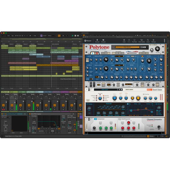Open Oscillator 2 wave selector on Polytone
Image resolution: width=170 pixels, height=170 pixels.
(x=119, y=65)
